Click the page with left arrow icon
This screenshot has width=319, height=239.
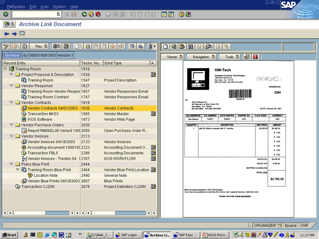[x=199, y=46]
